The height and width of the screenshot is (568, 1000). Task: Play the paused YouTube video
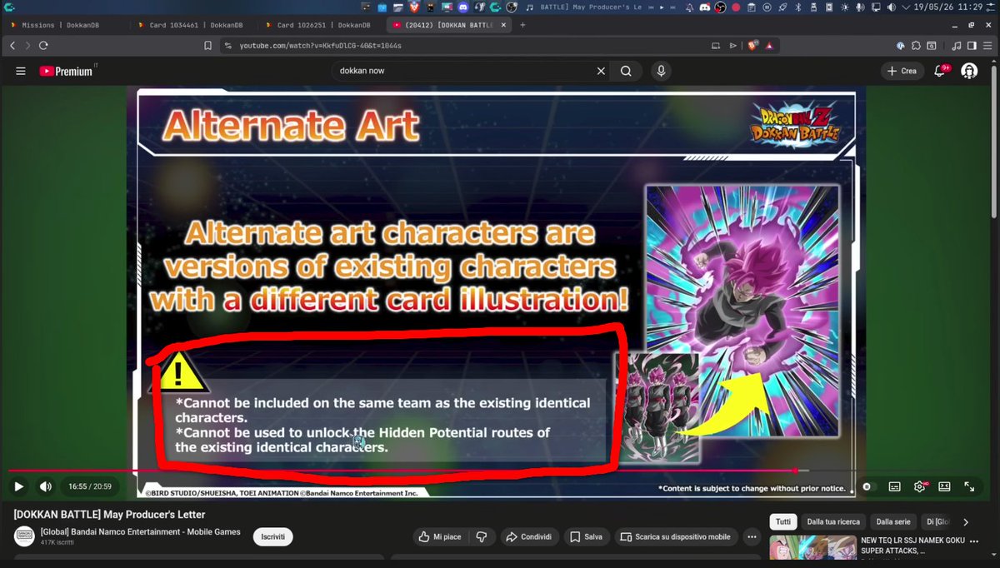tap(18, 486)
